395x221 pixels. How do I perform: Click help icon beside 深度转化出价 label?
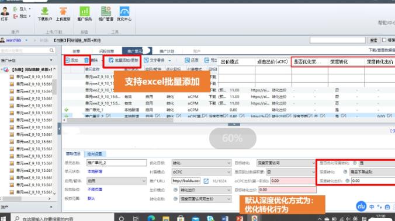pos(348,181)
